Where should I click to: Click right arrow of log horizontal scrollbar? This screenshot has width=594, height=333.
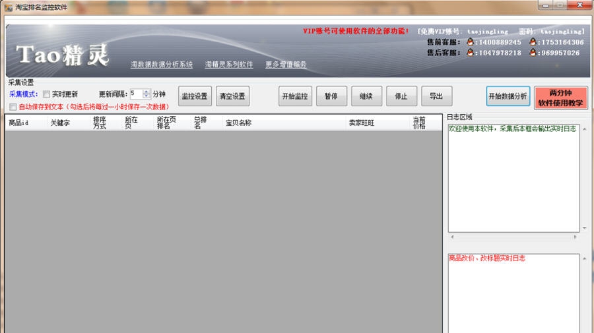pyautogui.click(x=575, y=237)
